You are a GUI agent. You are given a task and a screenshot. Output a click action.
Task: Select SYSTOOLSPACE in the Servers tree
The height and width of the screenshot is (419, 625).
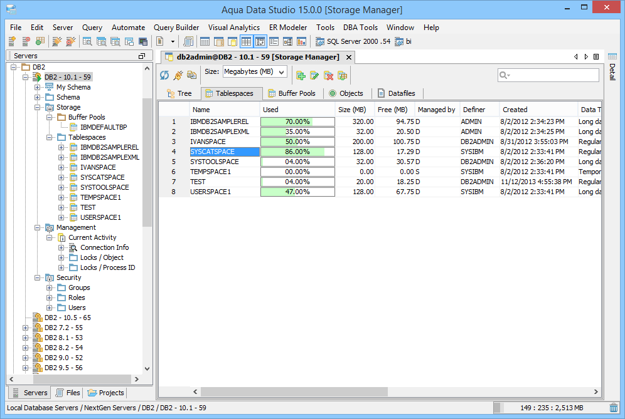coord(104,187)
